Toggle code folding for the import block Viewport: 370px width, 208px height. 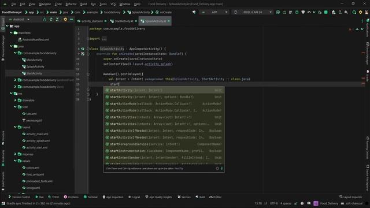[88, 39]
